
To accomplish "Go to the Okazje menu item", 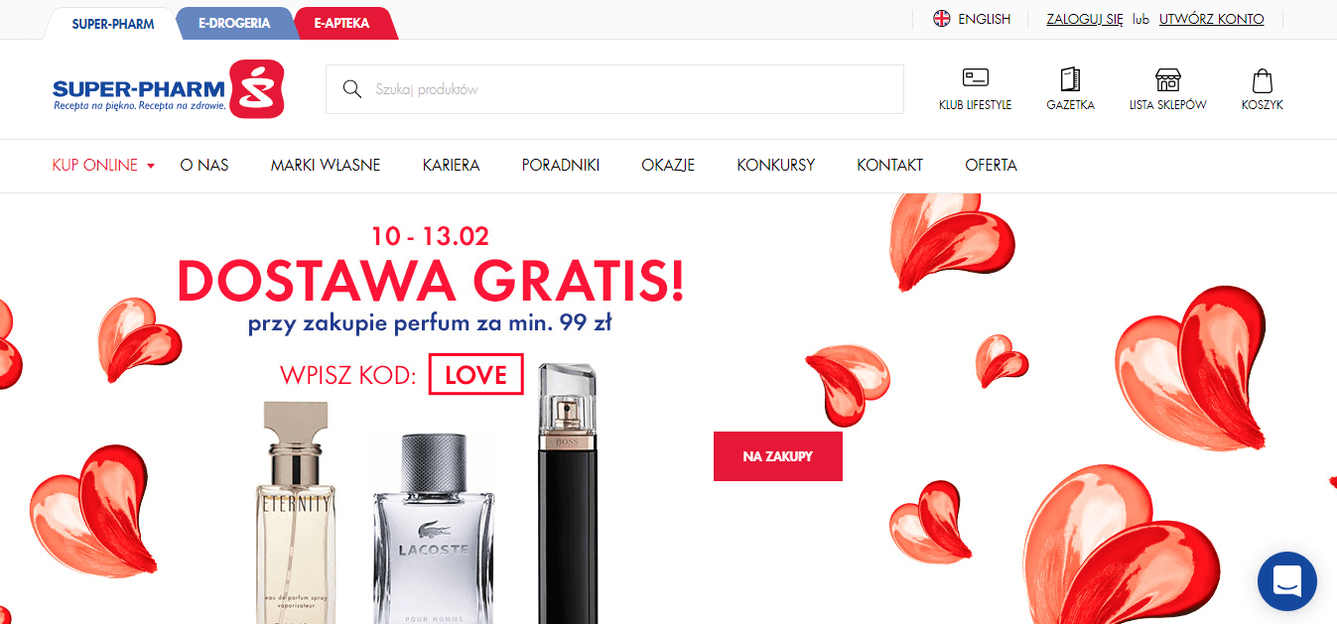I will coord(668,166).
